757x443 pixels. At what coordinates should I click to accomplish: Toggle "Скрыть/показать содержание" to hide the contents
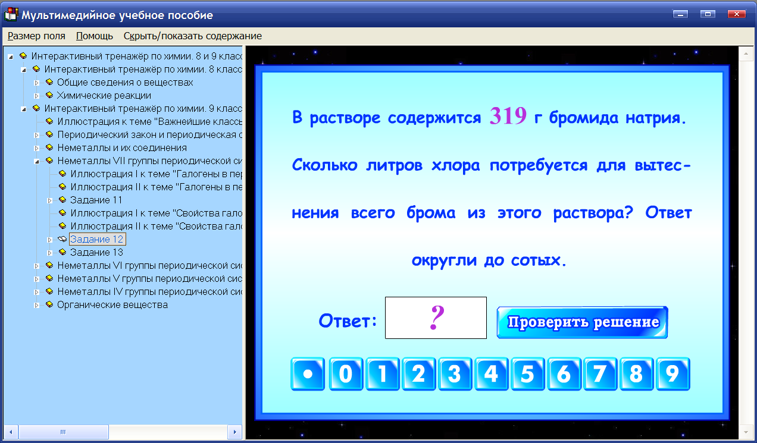point(192,36)
